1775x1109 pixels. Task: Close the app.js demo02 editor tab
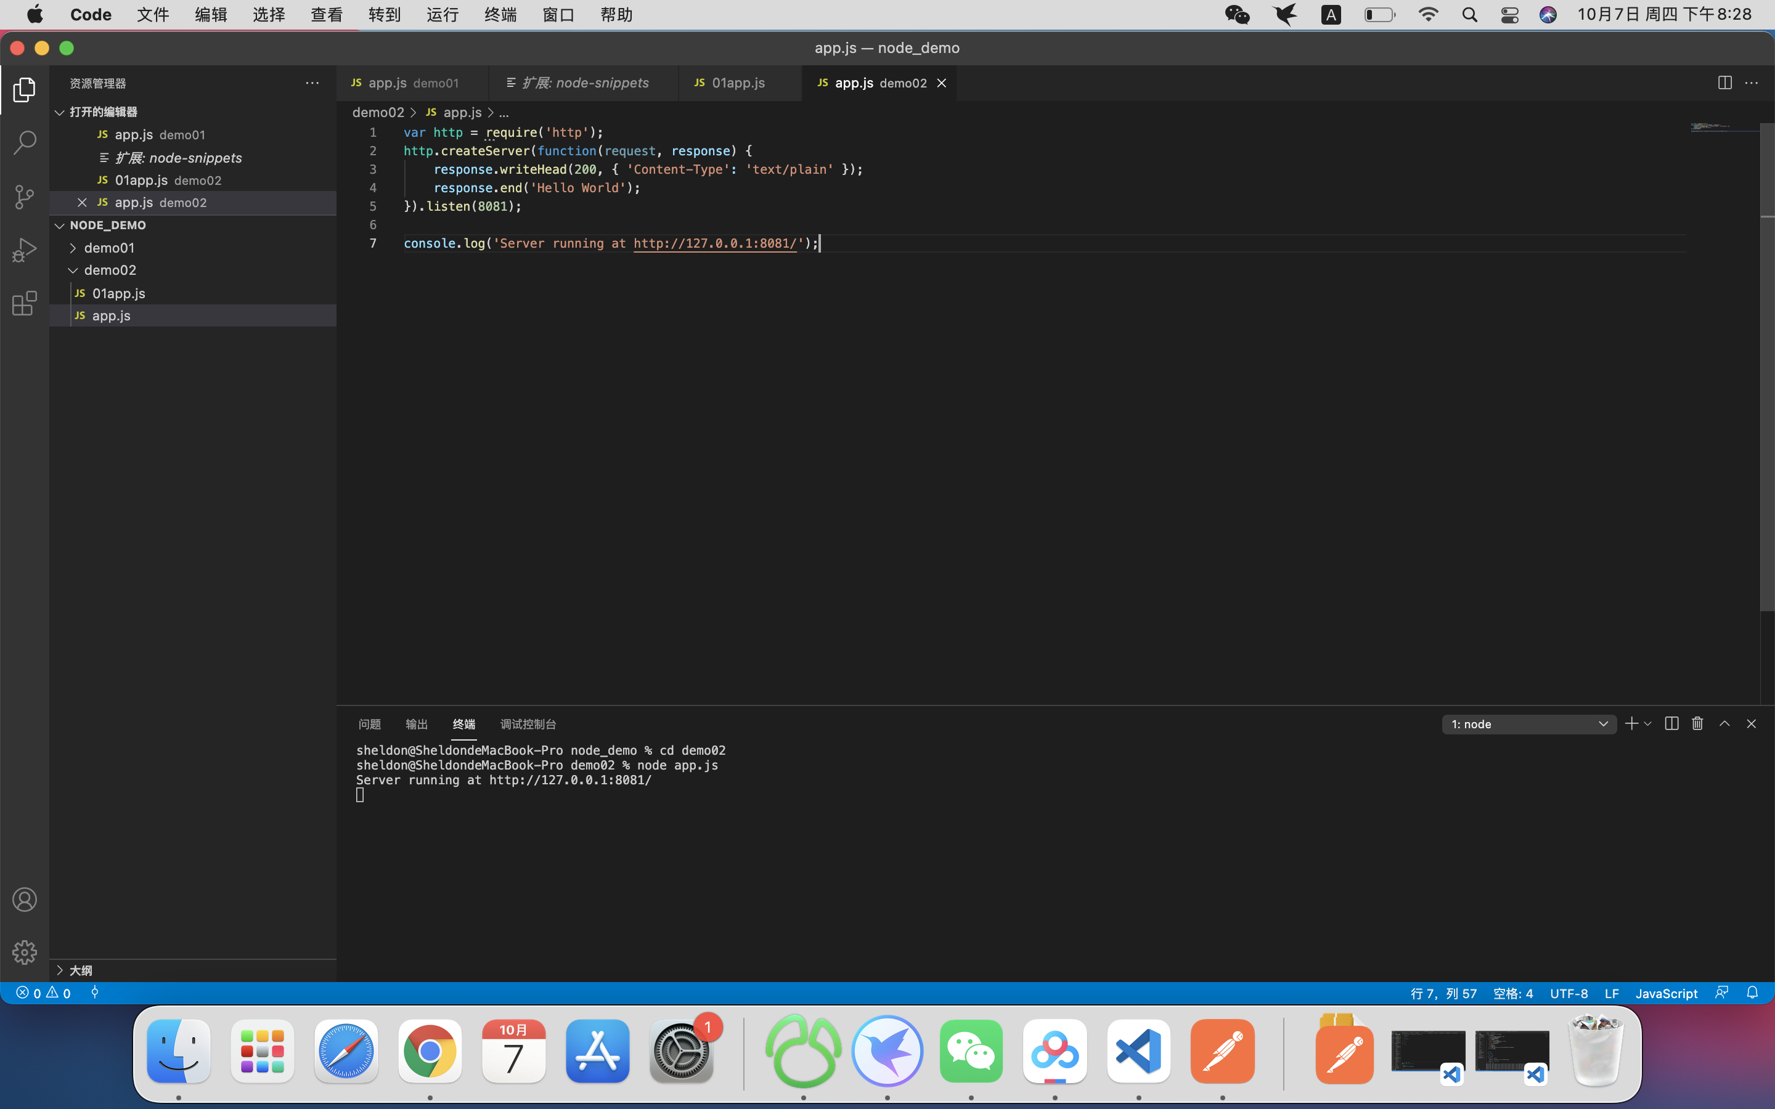click(942, 83)
